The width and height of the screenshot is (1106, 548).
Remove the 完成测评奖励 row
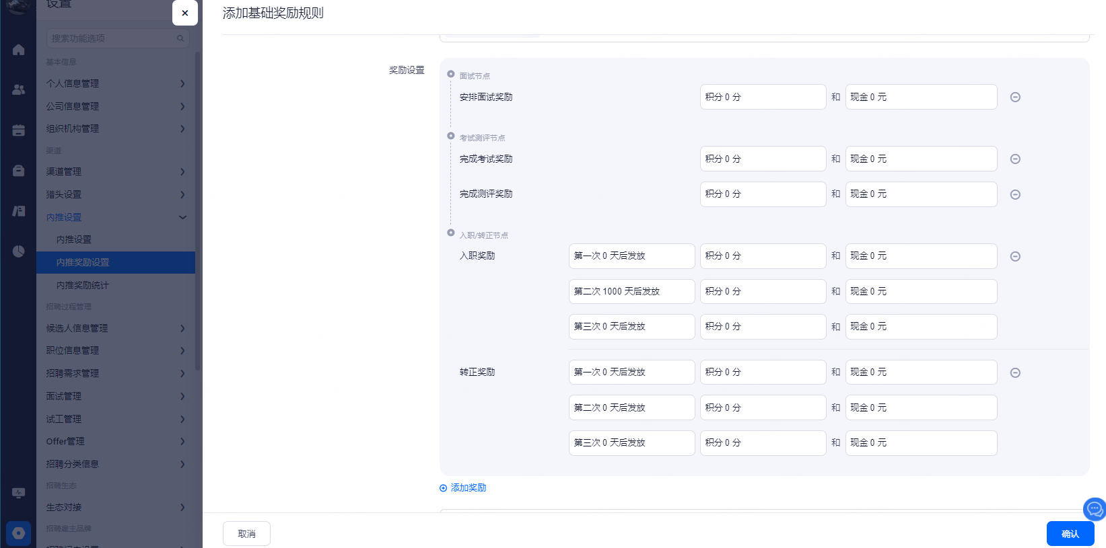(x=1015, y=194)
